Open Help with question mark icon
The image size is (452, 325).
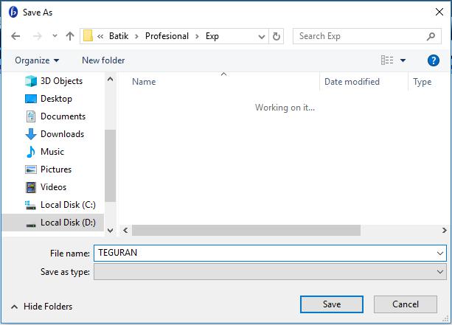coord(434,60)
